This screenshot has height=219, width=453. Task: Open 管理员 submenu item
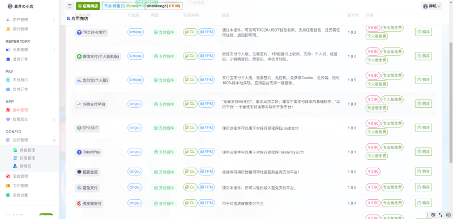(x=25, y=167)
